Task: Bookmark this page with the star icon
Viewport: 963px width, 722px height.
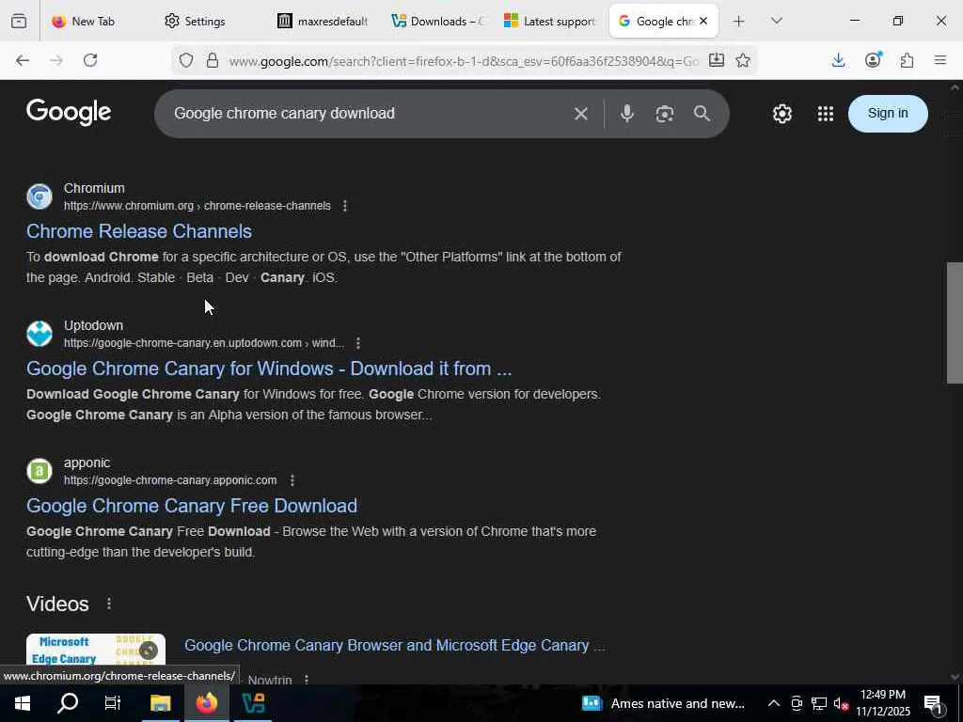Action: (743, 60)
